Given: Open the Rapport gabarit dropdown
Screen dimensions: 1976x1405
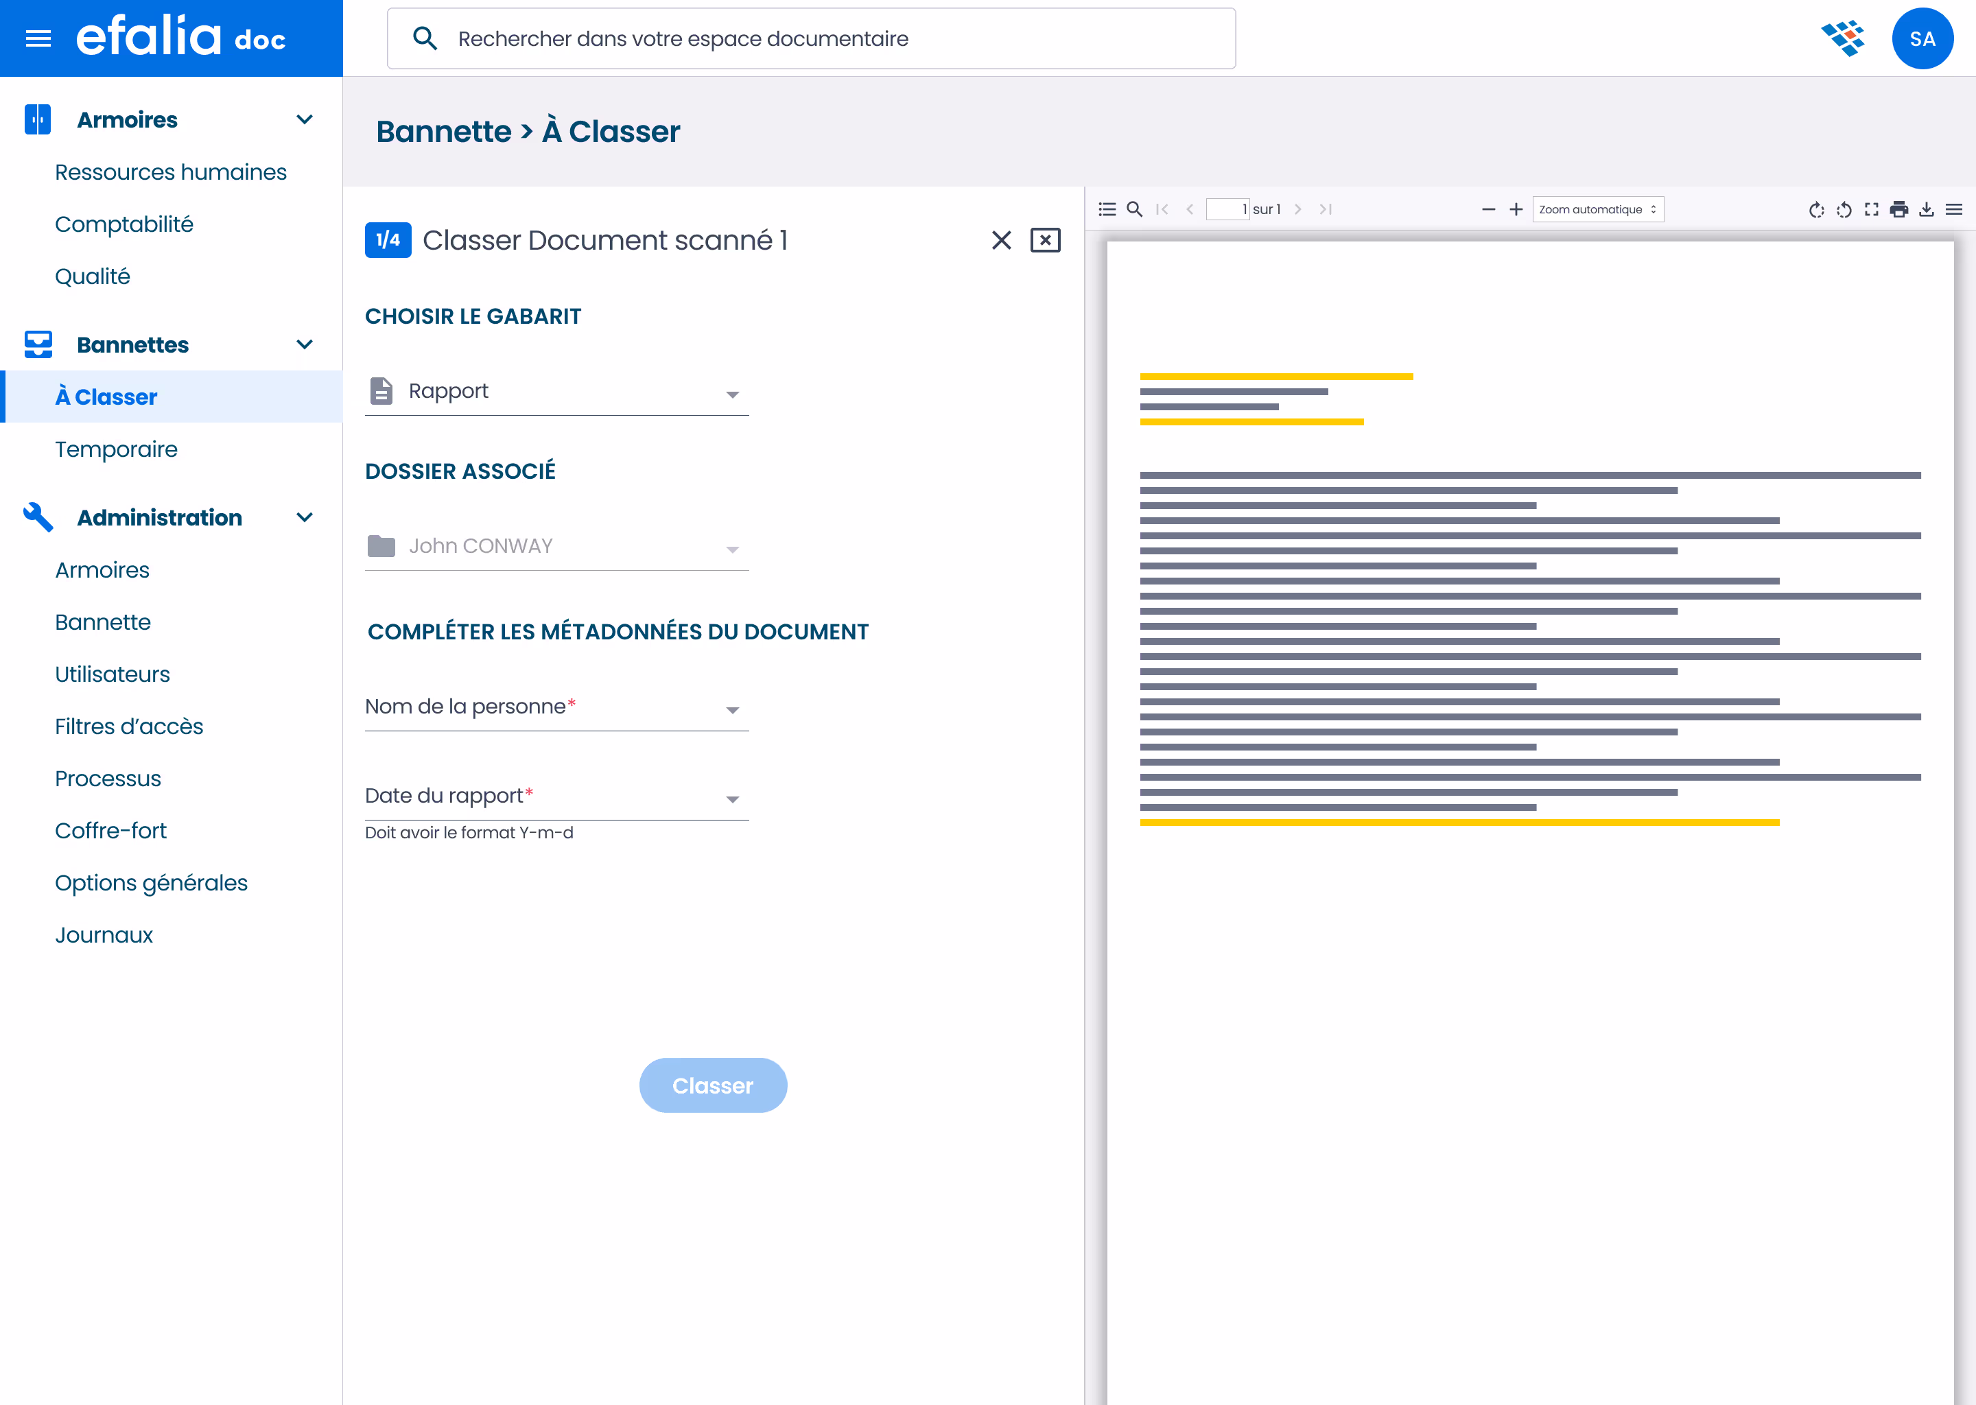Looking at the screenshot, I should [x=556, y=392].
